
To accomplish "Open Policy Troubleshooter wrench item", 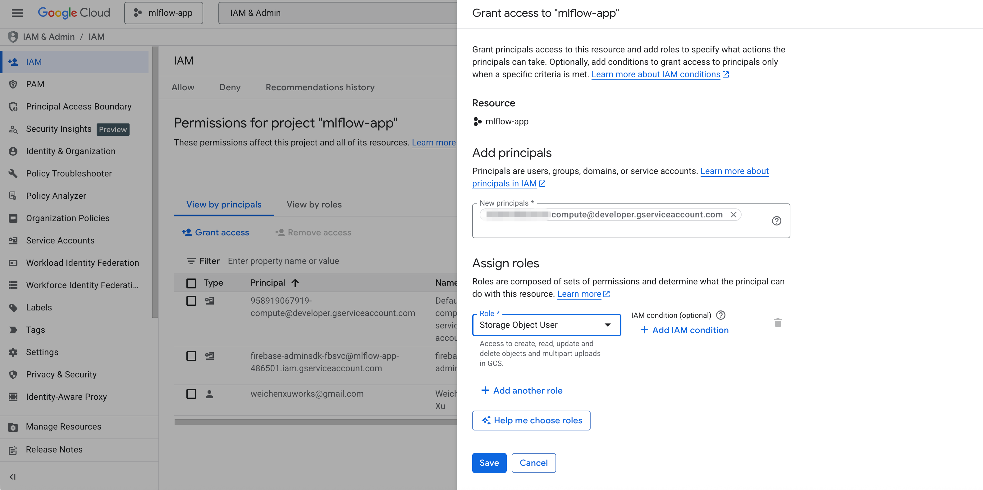I will [69, 173].
